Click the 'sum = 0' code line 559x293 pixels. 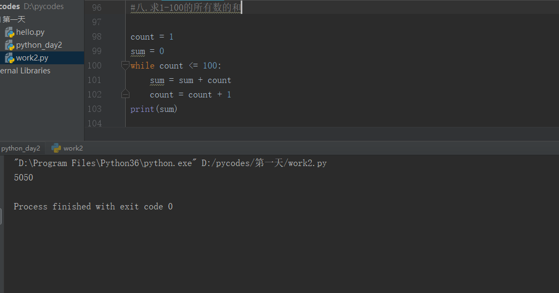point(147,51)
